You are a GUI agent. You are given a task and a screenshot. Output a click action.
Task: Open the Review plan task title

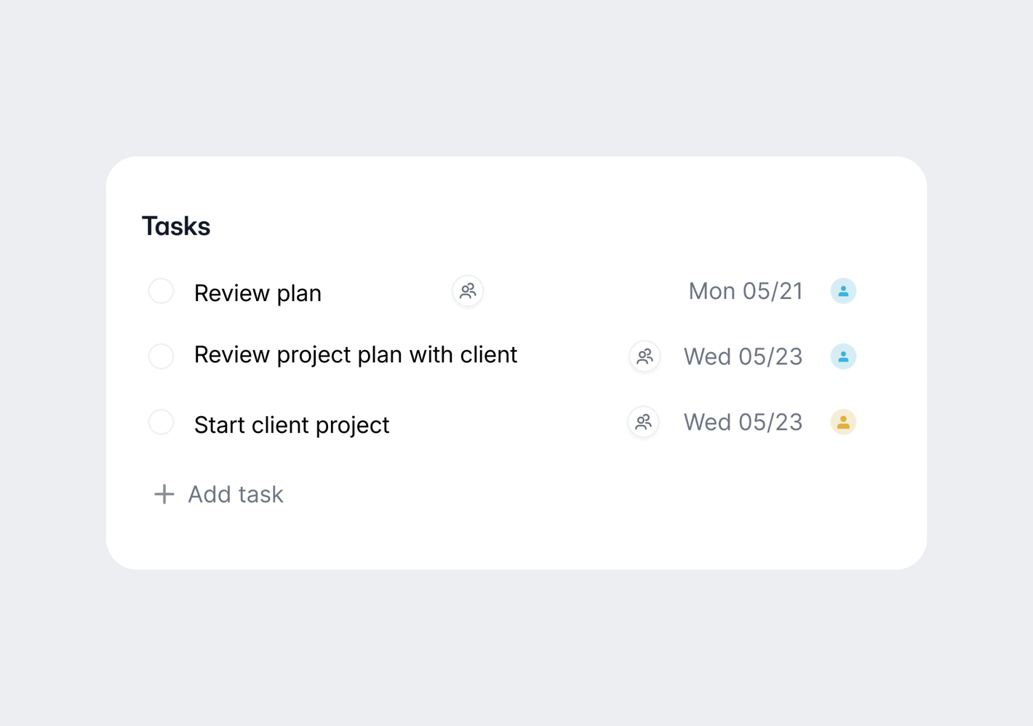(258, 293)
